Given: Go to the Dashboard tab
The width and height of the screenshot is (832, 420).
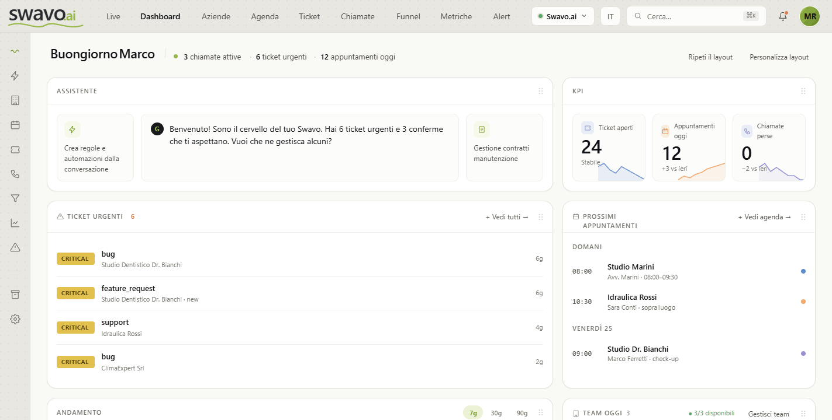Looking at the screenshot, I should pyautogui.click(x=160, y=16).
